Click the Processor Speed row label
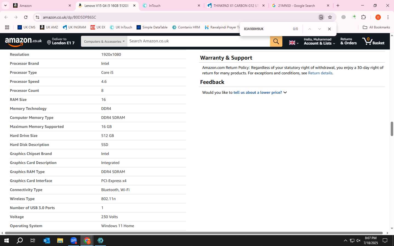Screen dimensions: 394x246 point(25,81)
